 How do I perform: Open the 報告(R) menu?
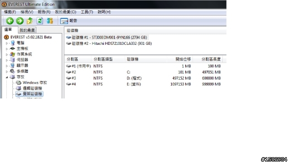click(44, 12)
